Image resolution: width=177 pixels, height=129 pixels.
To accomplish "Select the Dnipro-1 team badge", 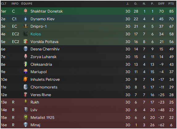I will click(26, 26).
